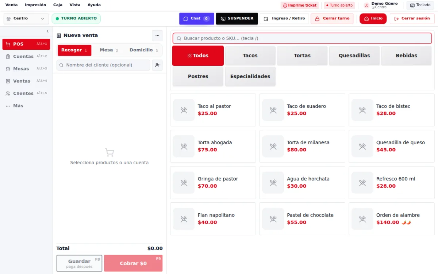The height and width of the screenshot is (274, 438).
Task: Open Mesas in the sidebar
Action: point(26,69)
